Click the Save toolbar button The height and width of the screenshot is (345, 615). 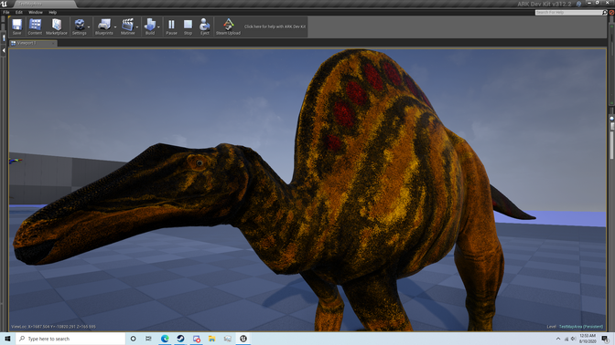tap(16, 26)
